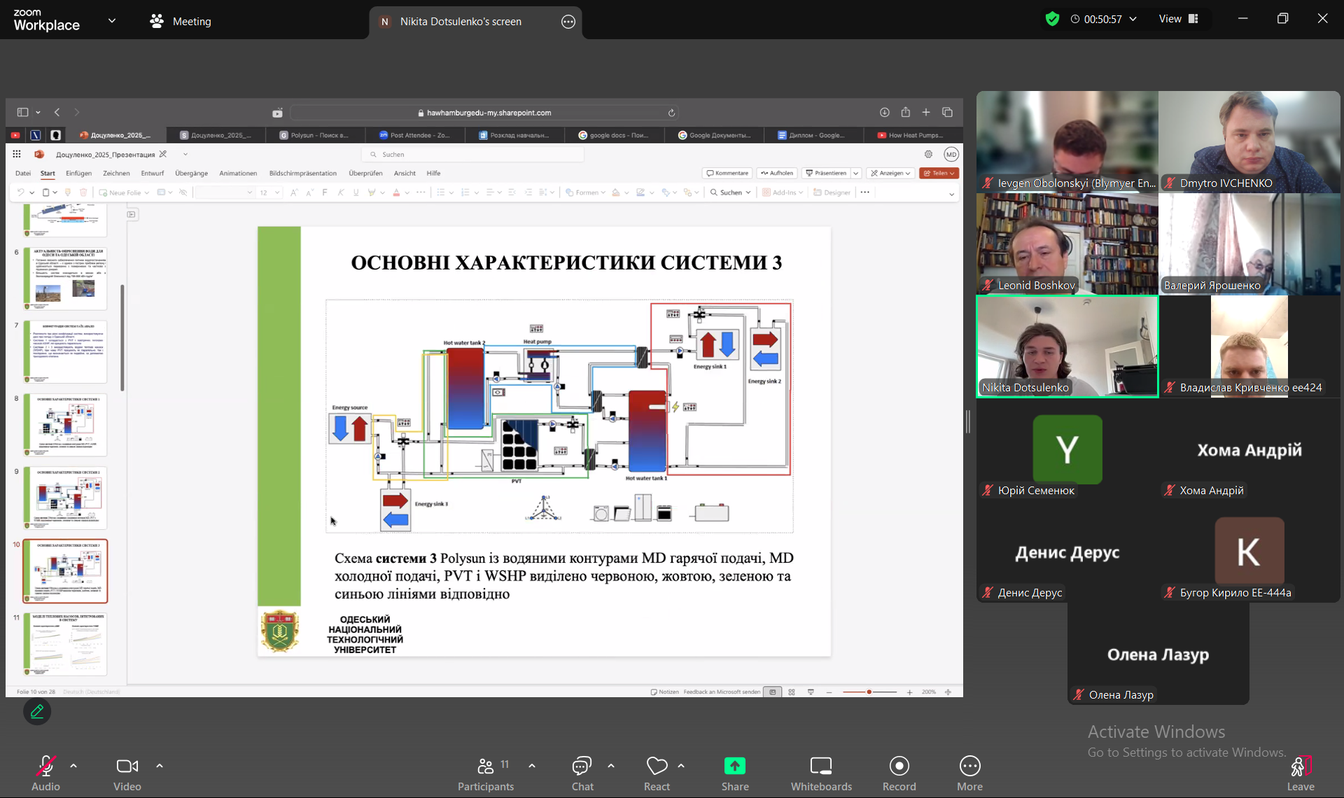1344x798 pixels.
Task: Open the Zeichnen ribbon tab
Action: [116, 173]
